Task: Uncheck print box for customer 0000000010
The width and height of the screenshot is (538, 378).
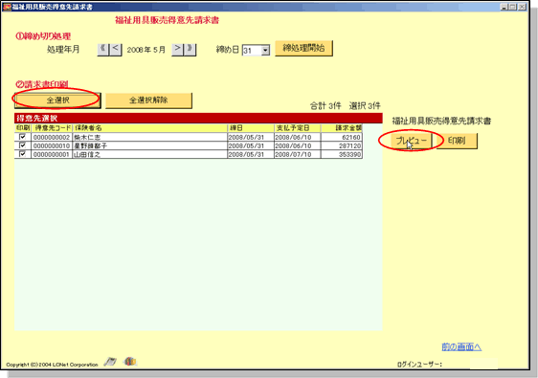Action: coord(23,145)
